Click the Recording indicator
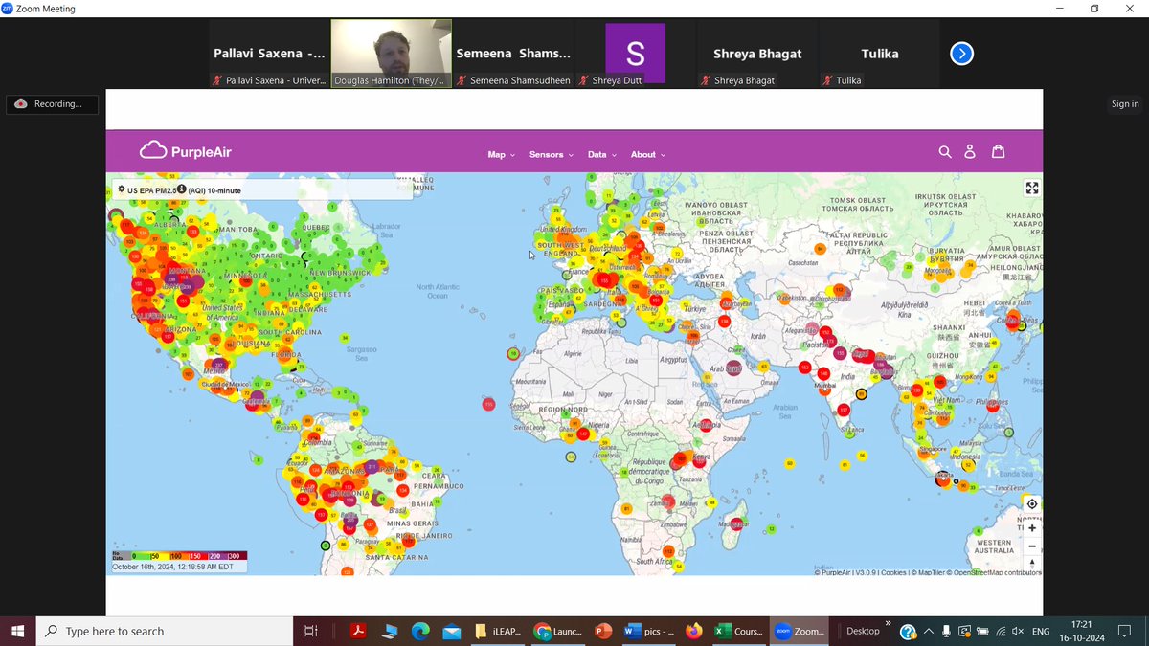Image resolution: width=1149 pixels, height=646 pixels. point(52,104)
